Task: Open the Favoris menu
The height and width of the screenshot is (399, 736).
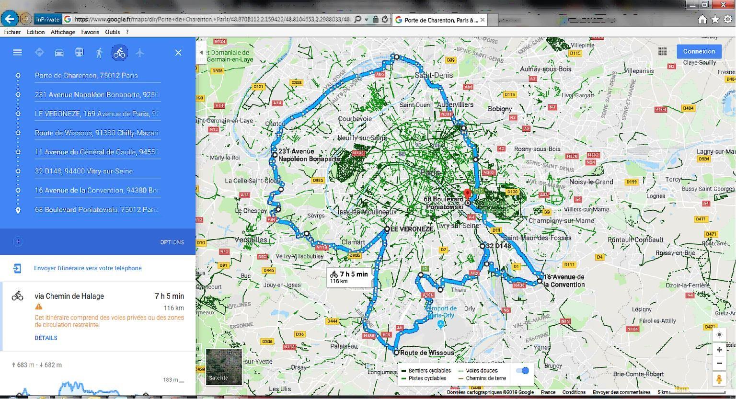Action: (x=90, y=32)
